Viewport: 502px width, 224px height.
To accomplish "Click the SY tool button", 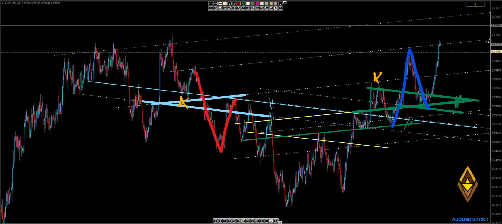I will [225, 8].
